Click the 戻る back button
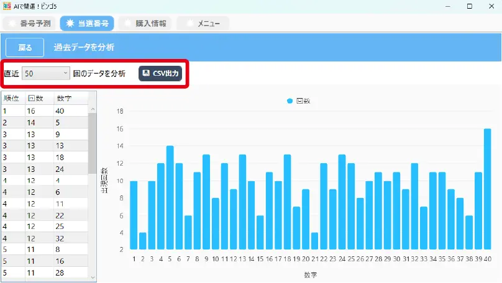The width and height of the screenshot is (502, 283). [25, 47]
